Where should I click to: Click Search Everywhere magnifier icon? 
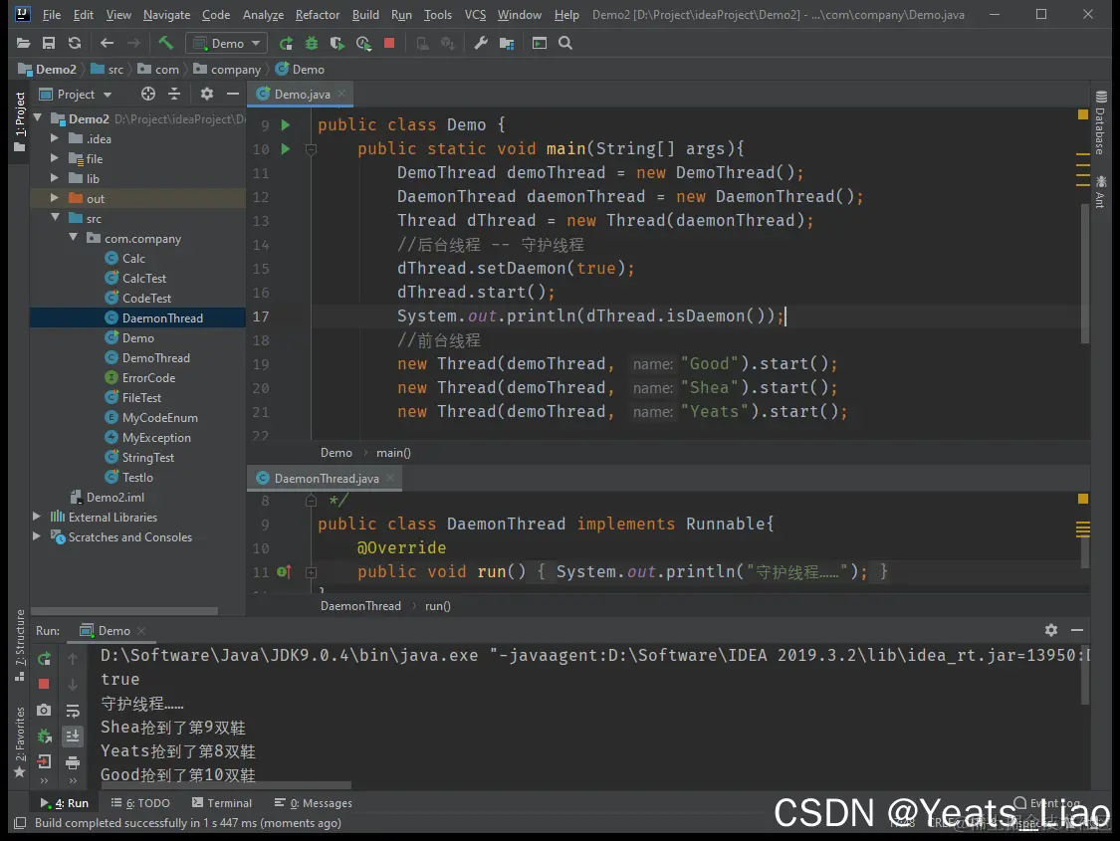565,43
